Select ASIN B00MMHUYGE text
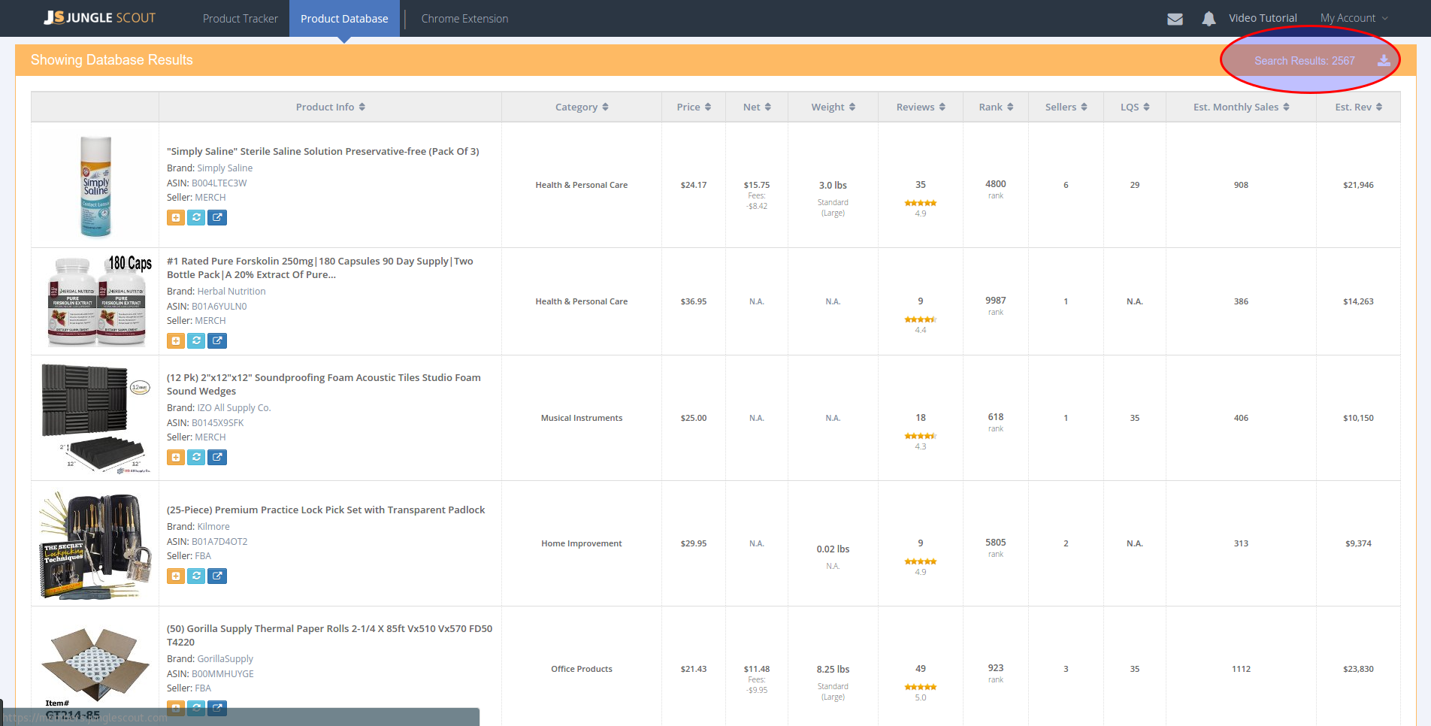 (x=222, y=674)
